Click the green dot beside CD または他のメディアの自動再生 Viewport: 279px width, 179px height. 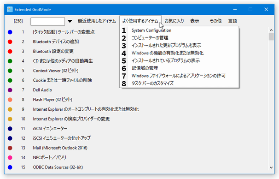pos(10,61)
